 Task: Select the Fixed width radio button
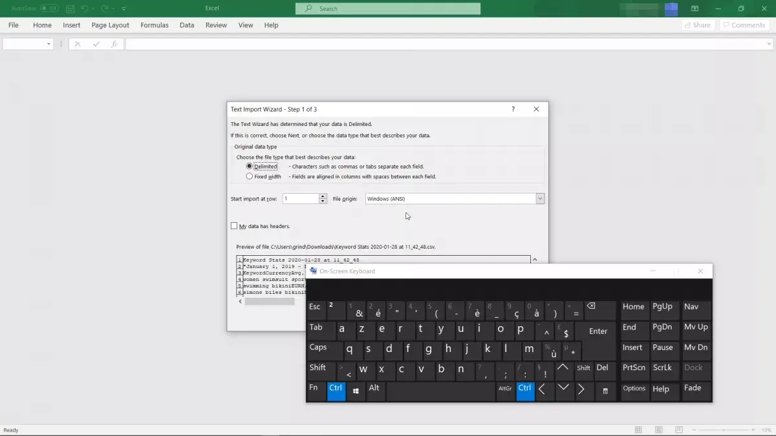pos(250,176)
